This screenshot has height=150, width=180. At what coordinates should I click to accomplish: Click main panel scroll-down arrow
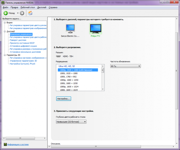[177, 143]
